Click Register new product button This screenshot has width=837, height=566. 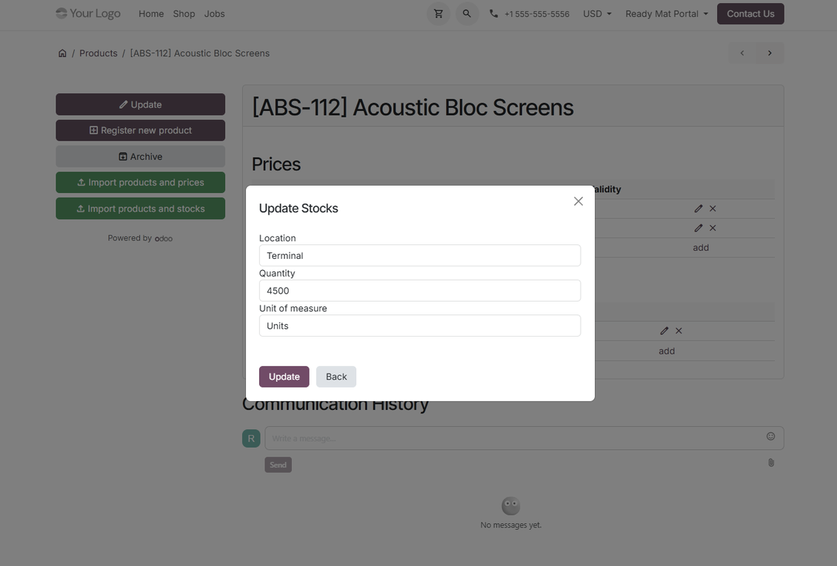(x=141, y=130)
